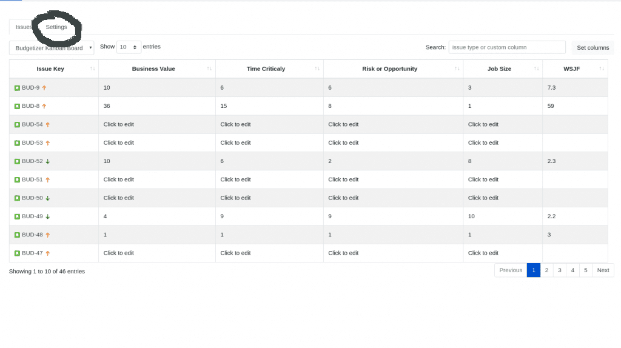
Task: Open the Budgetizer Kanban Board dropdown
Action: pyautogui.click(x=52, y=48)
